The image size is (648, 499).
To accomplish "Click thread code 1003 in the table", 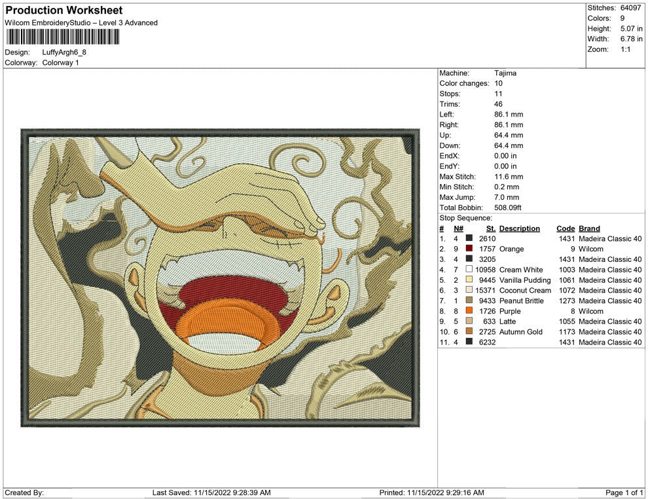I will click(x=567, y=270).
